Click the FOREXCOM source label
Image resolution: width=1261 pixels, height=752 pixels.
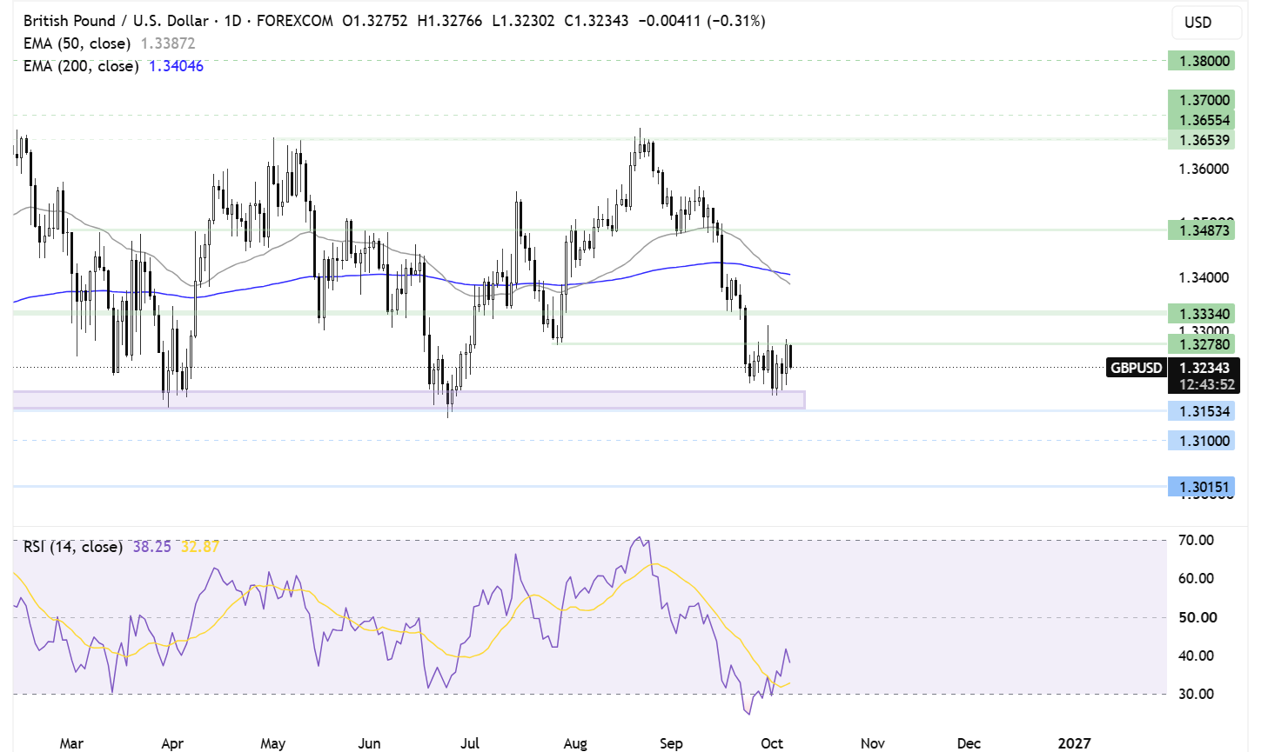coord(294,21)
